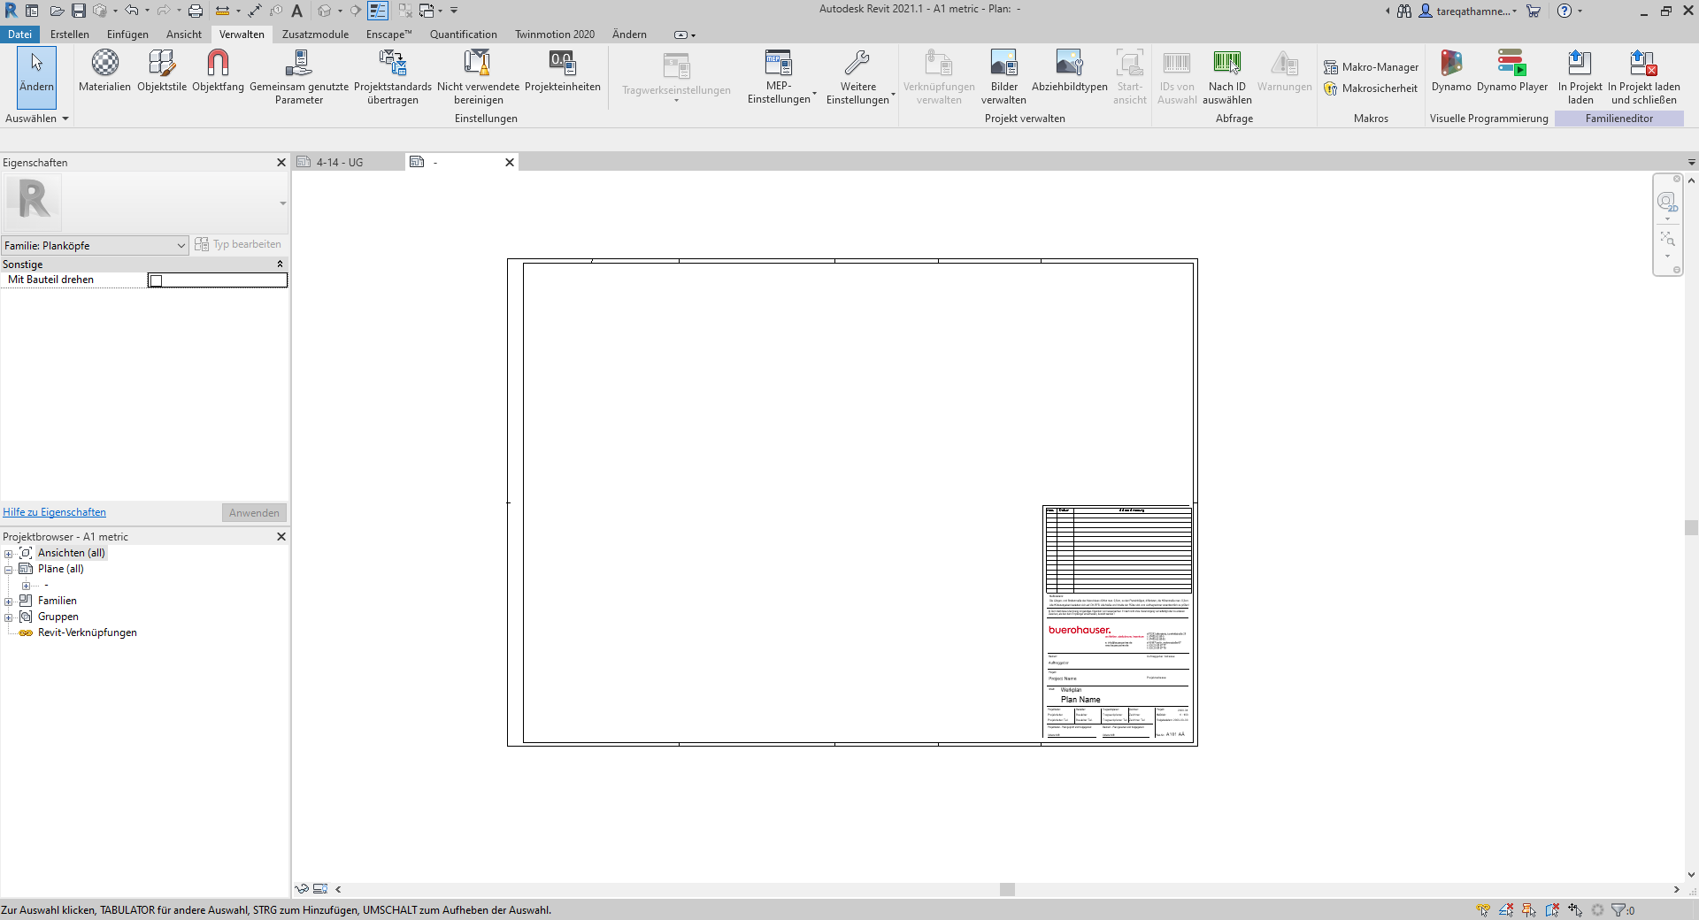The height and width of the screenshot is (920, 1699).
Task: Switch to the Einfügen ribbon tab
Action: pyautogui.click(x=127, y=34)
